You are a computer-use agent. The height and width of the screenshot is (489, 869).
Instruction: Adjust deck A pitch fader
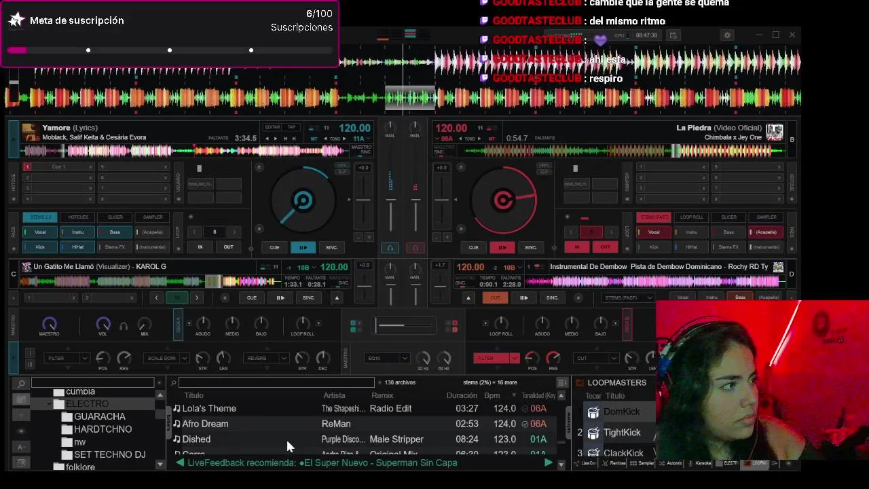point(364,199)
